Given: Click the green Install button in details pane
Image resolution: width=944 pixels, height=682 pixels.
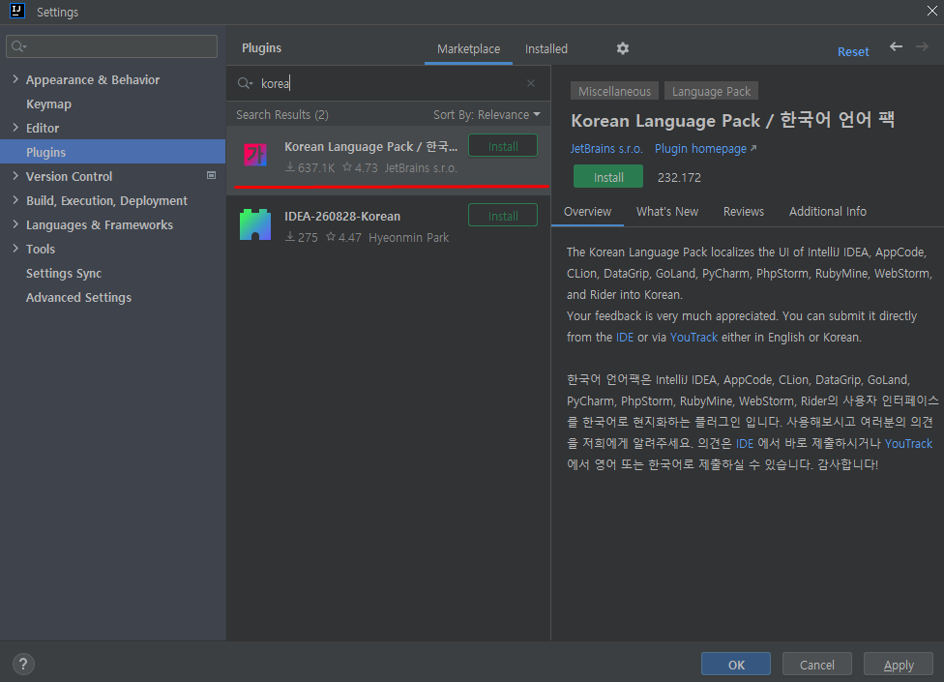Looking at the screenshot, I should pos(608,176).
